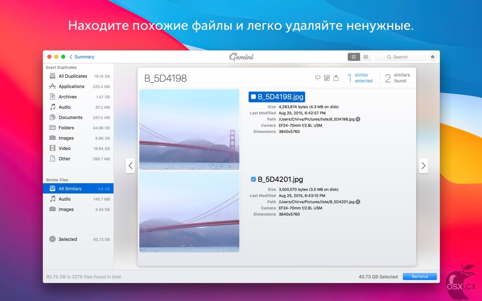Switch to list view
This screenshot has height=301, width=482.
tap(366, 57)
